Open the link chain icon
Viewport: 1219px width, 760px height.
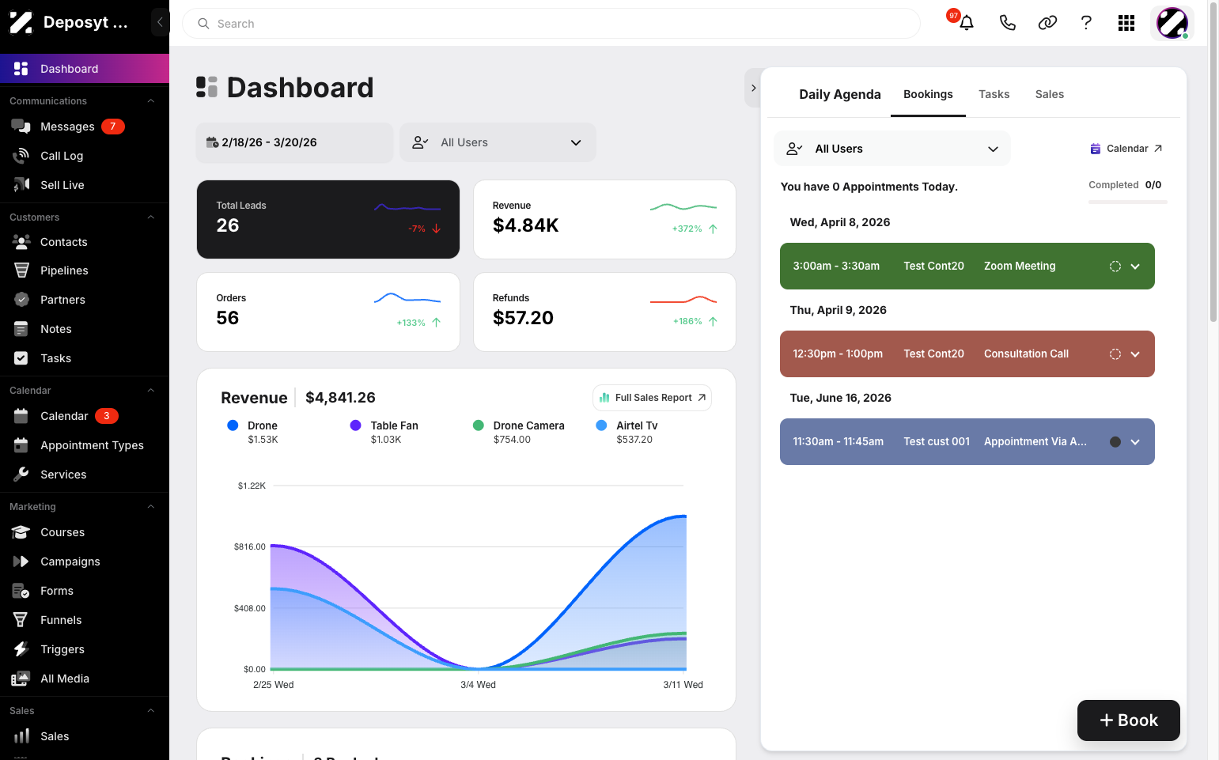(x=1047, y=23)
